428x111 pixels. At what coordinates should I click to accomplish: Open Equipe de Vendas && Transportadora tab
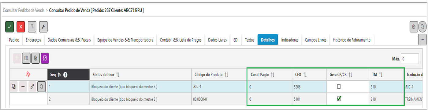(x=125, y=40)
